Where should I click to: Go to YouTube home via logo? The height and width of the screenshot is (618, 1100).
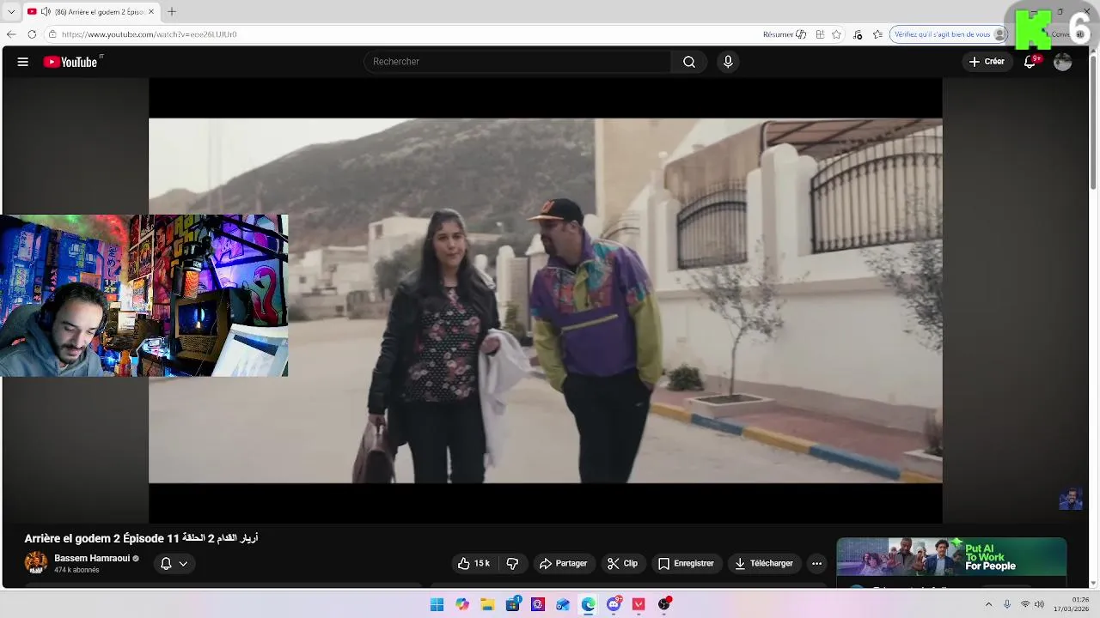[72, 62]
